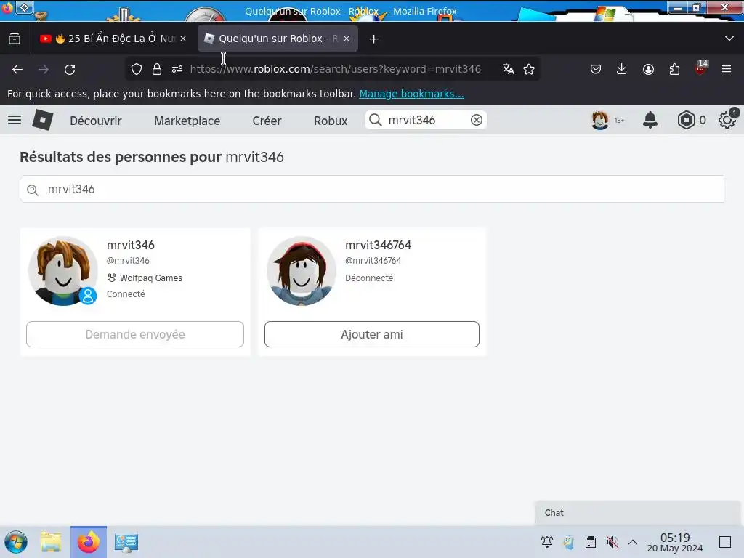
Task: Click Déconnecté status text
Action: (369, 278)
